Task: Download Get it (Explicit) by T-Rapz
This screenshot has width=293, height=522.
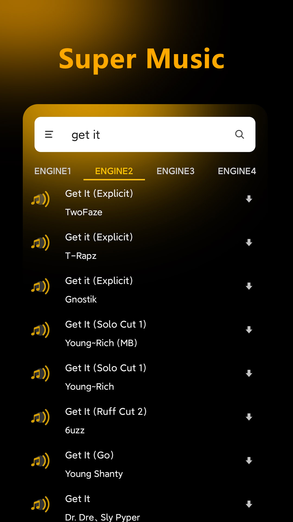Action: (x=249, y=243)
